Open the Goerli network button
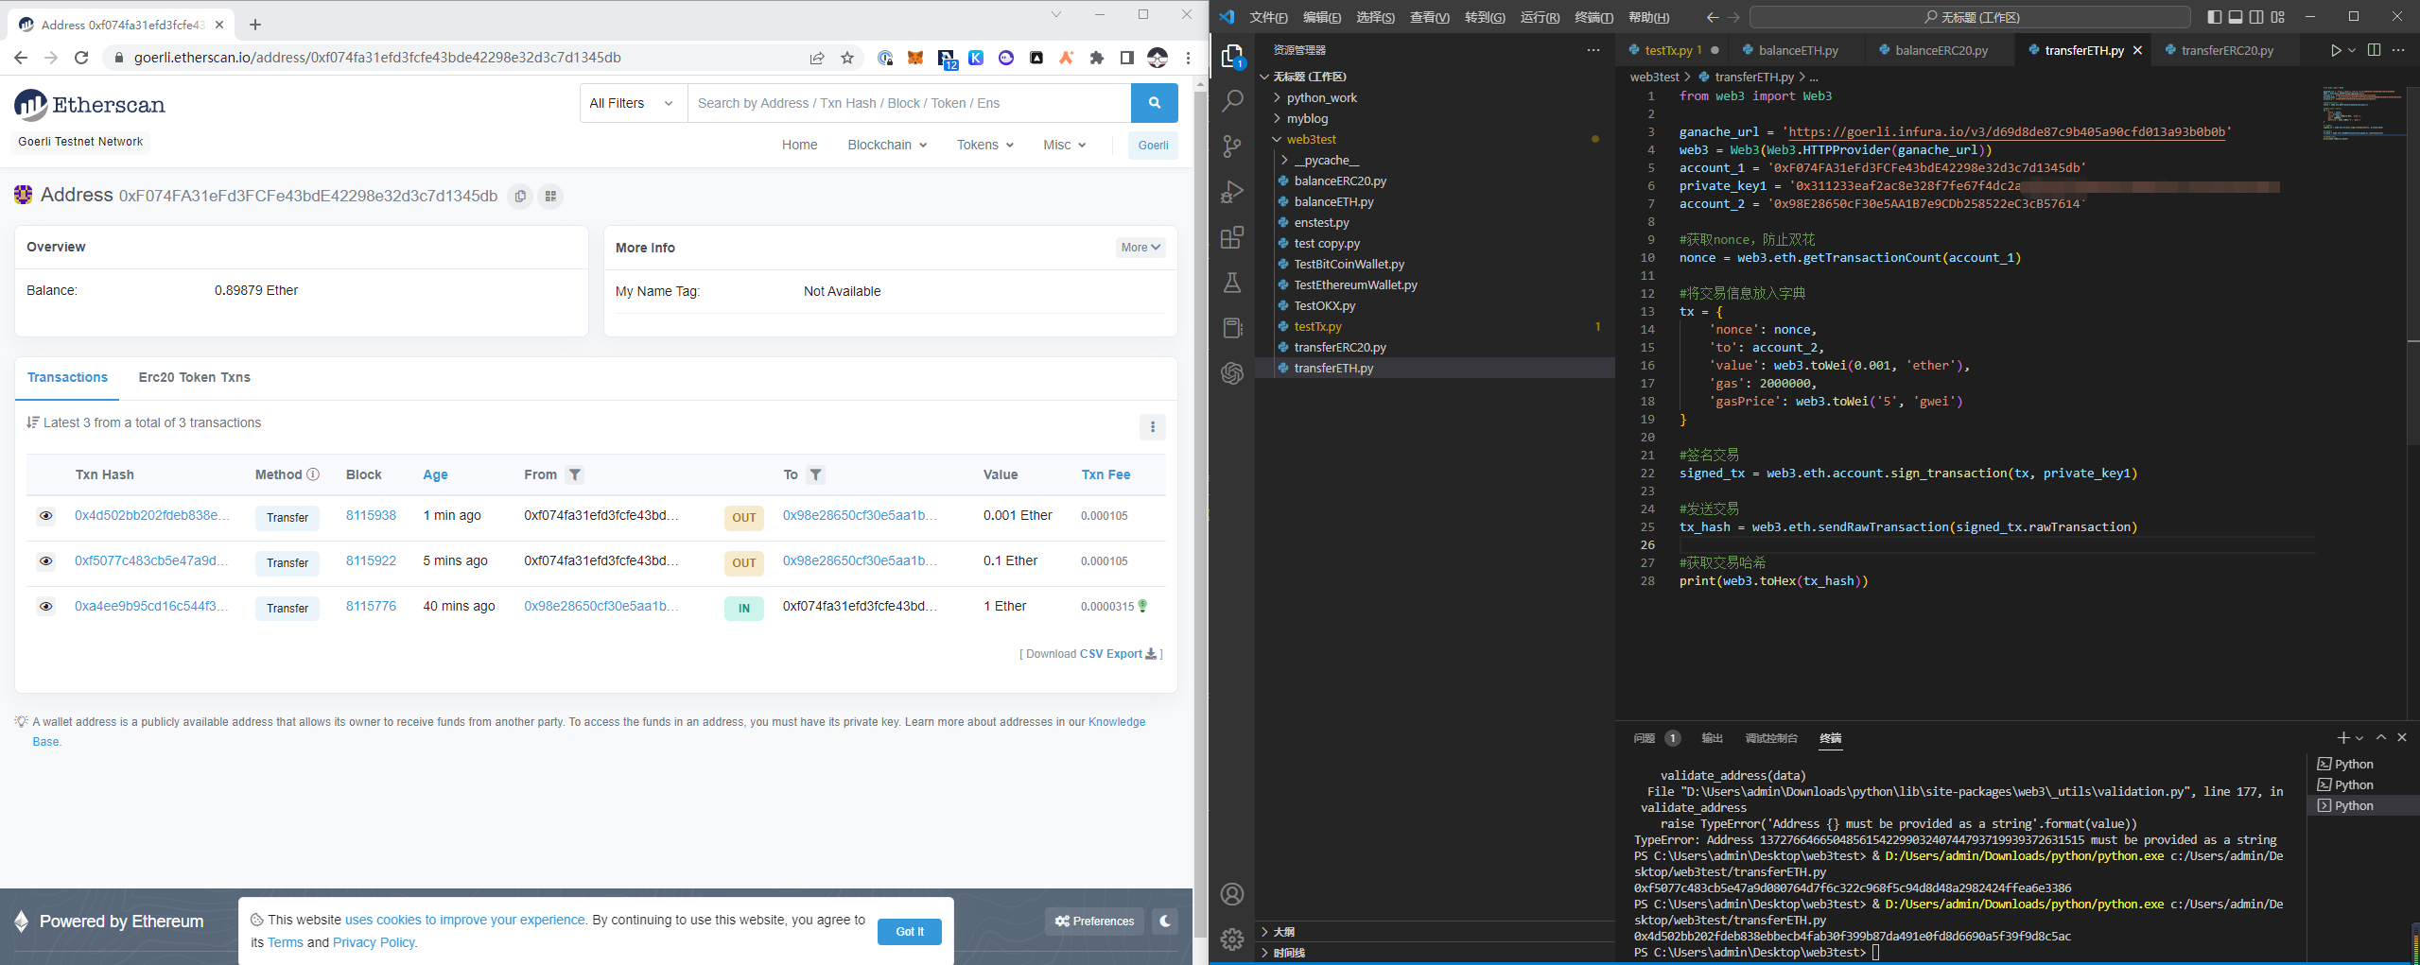This screenshot has width=2420, height=965. [x=1153, y=145]
